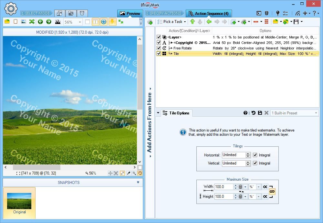Open the question mark help menu
Screen dimensions: 323x223
coord(316,13)
